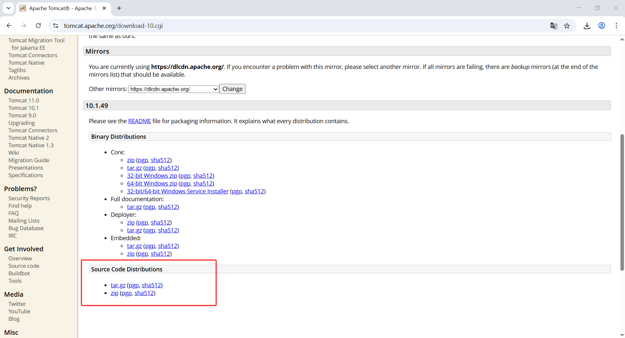Open the Find help link

pyautogui.click(x=20, y=206)
